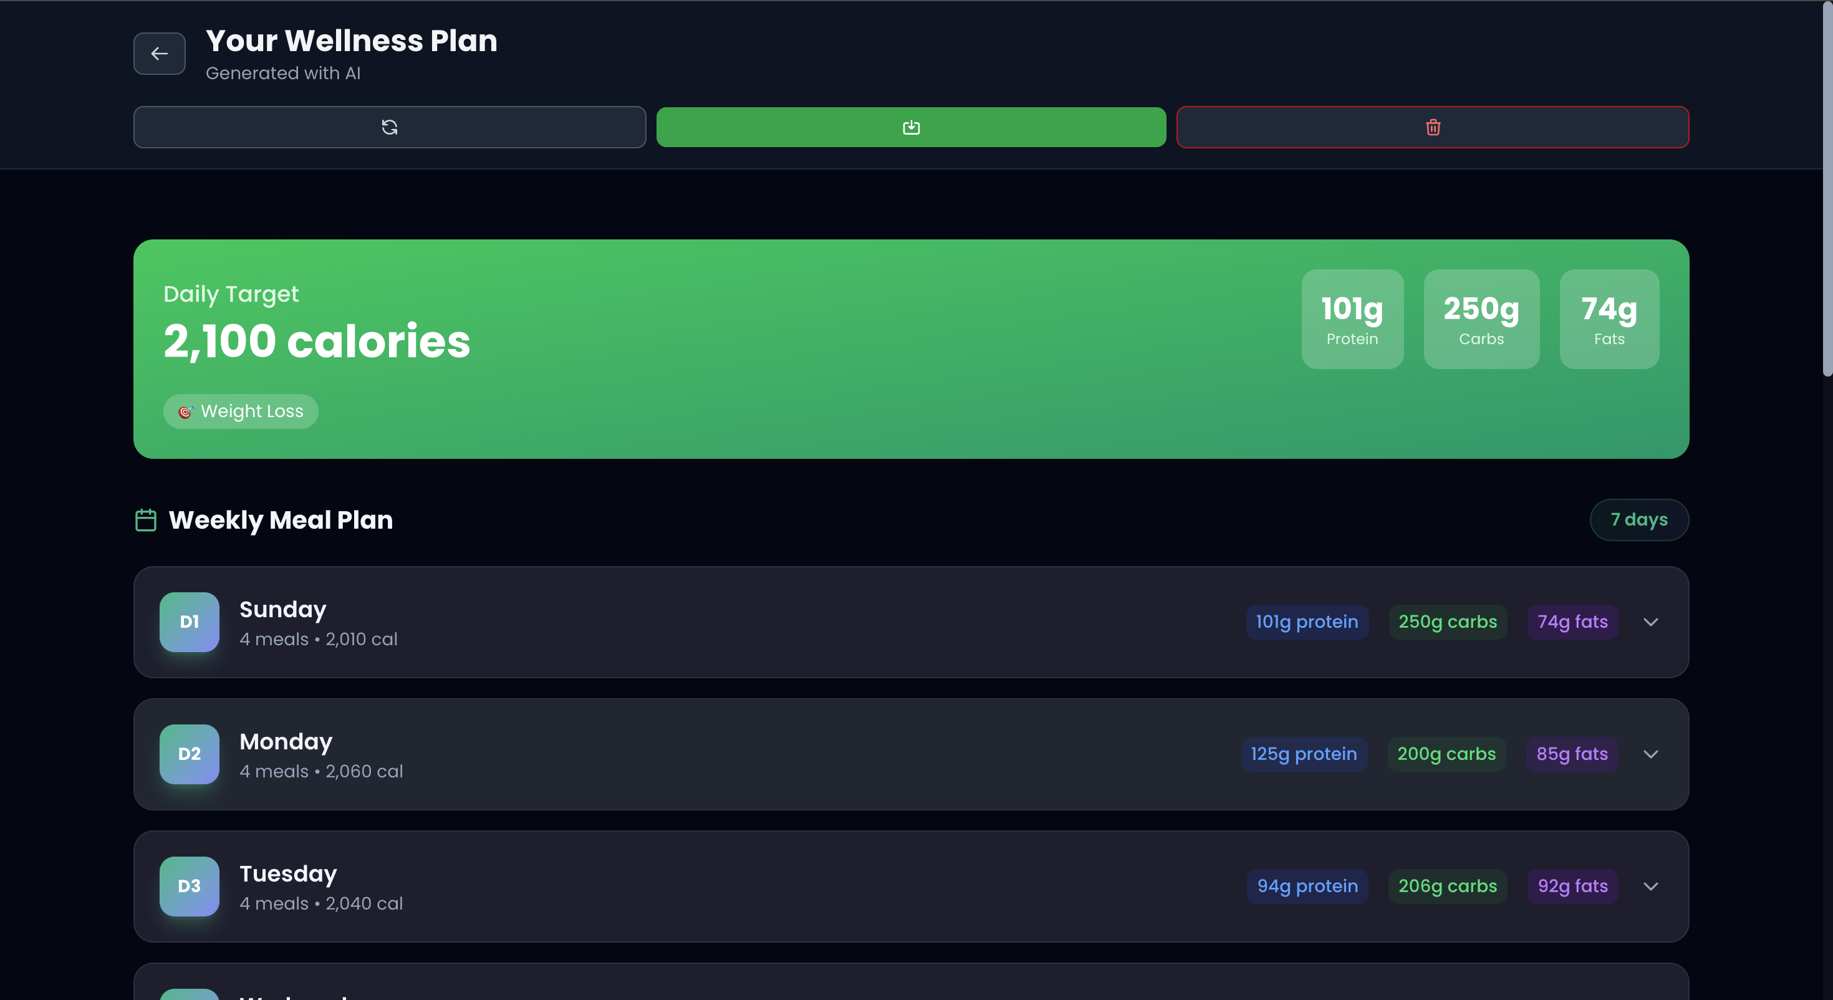Screen dimensions: 1833x1000
Task: Expand the Monday meal card chevron
Action: click(x=1651, y=754)
